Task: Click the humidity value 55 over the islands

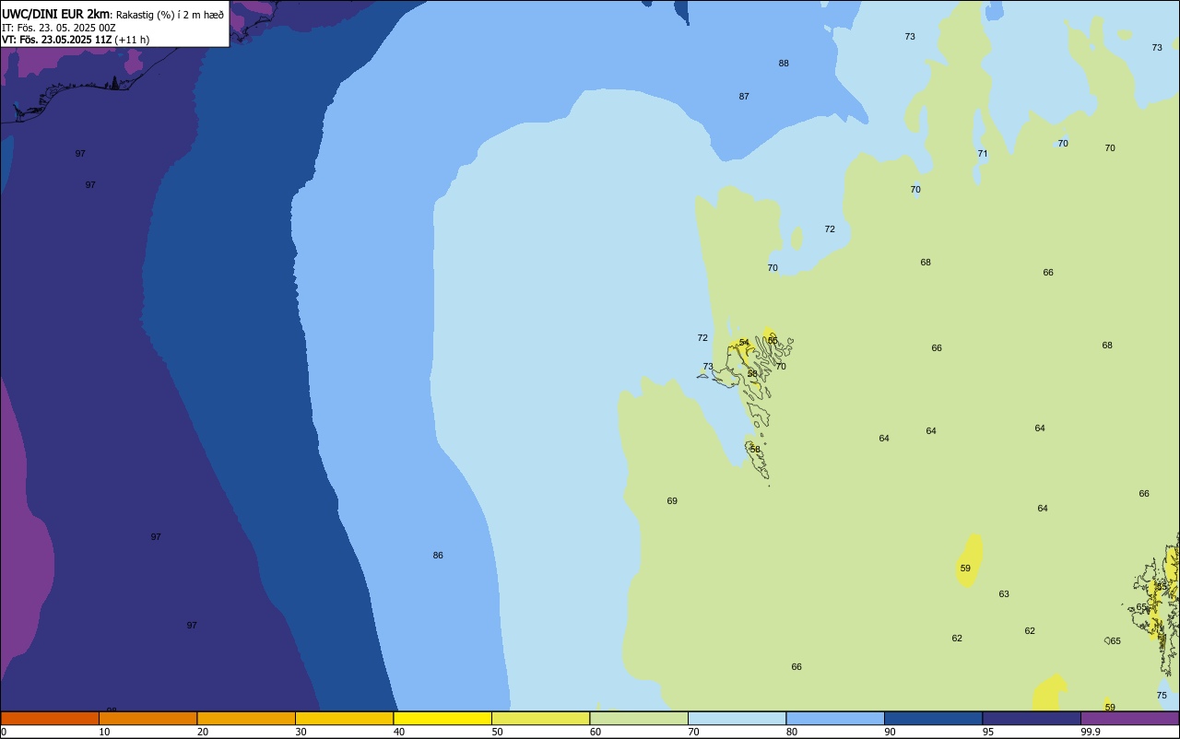Action: pos(773,341)
